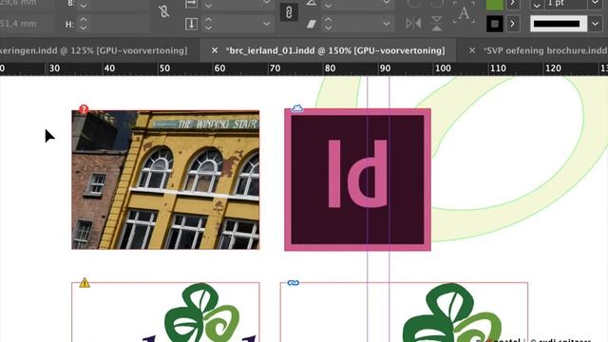608x342 pixels.
Task: Click the stroke weight field showing 1 pt
Action: click(565, 4)
